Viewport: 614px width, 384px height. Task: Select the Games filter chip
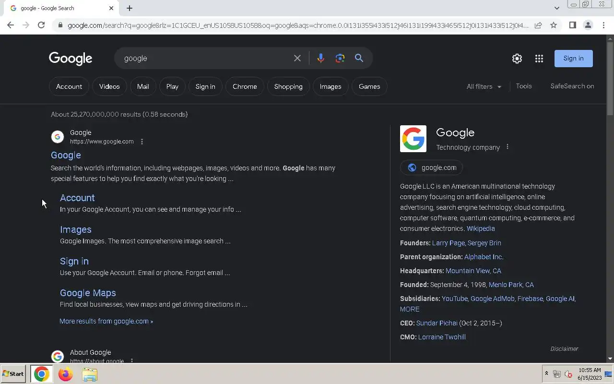tap(369, 86)
